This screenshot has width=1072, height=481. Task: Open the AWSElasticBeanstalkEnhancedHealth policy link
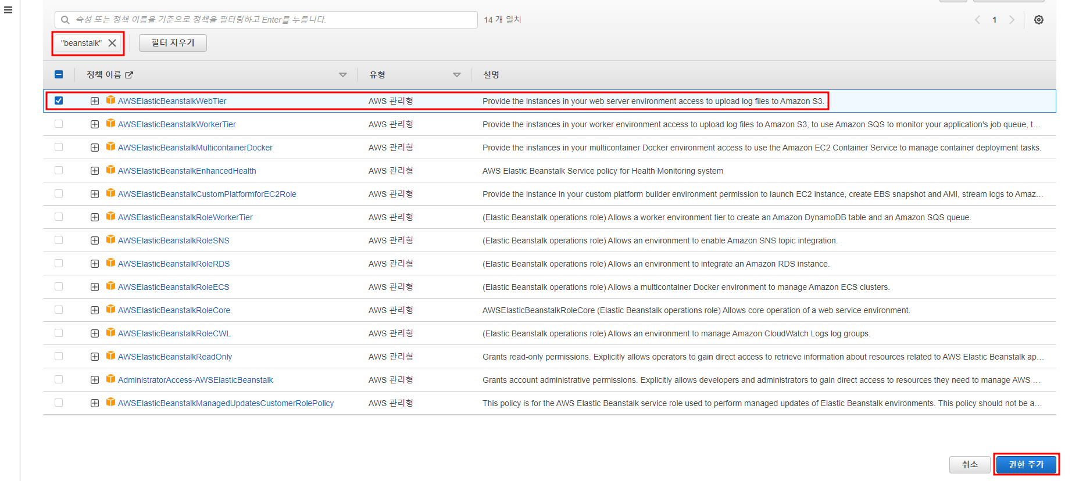coord(187,171)
